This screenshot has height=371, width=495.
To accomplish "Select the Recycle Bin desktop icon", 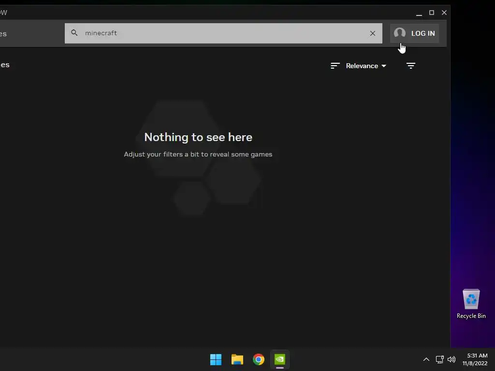I will click(471, 304).
